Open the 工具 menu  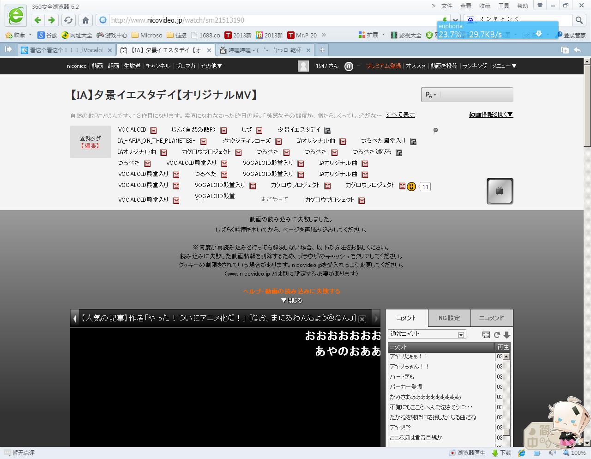click(504, 6)
